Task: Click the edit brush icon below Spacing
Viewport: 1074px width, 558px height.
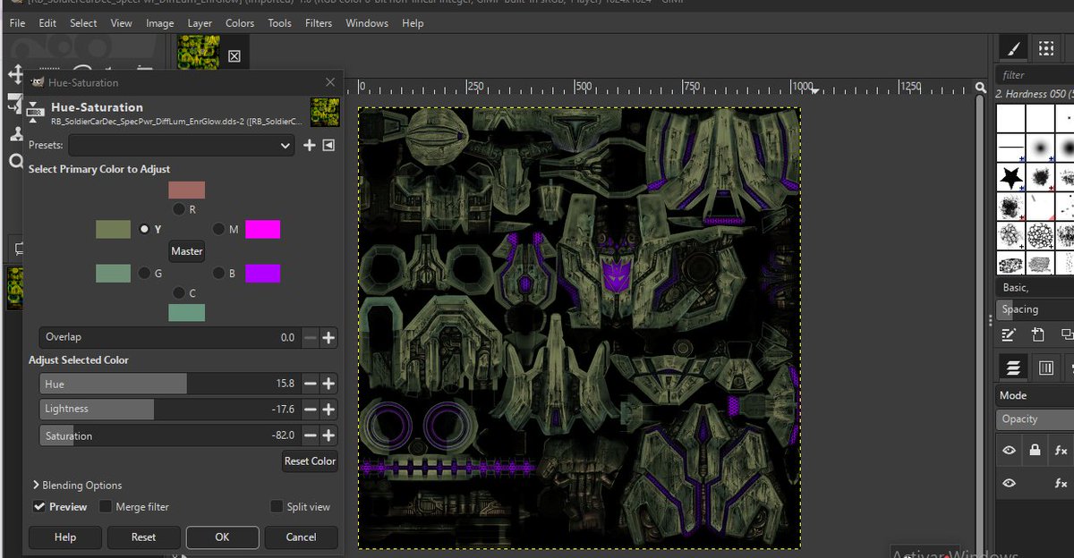Action: (1010, 334)
